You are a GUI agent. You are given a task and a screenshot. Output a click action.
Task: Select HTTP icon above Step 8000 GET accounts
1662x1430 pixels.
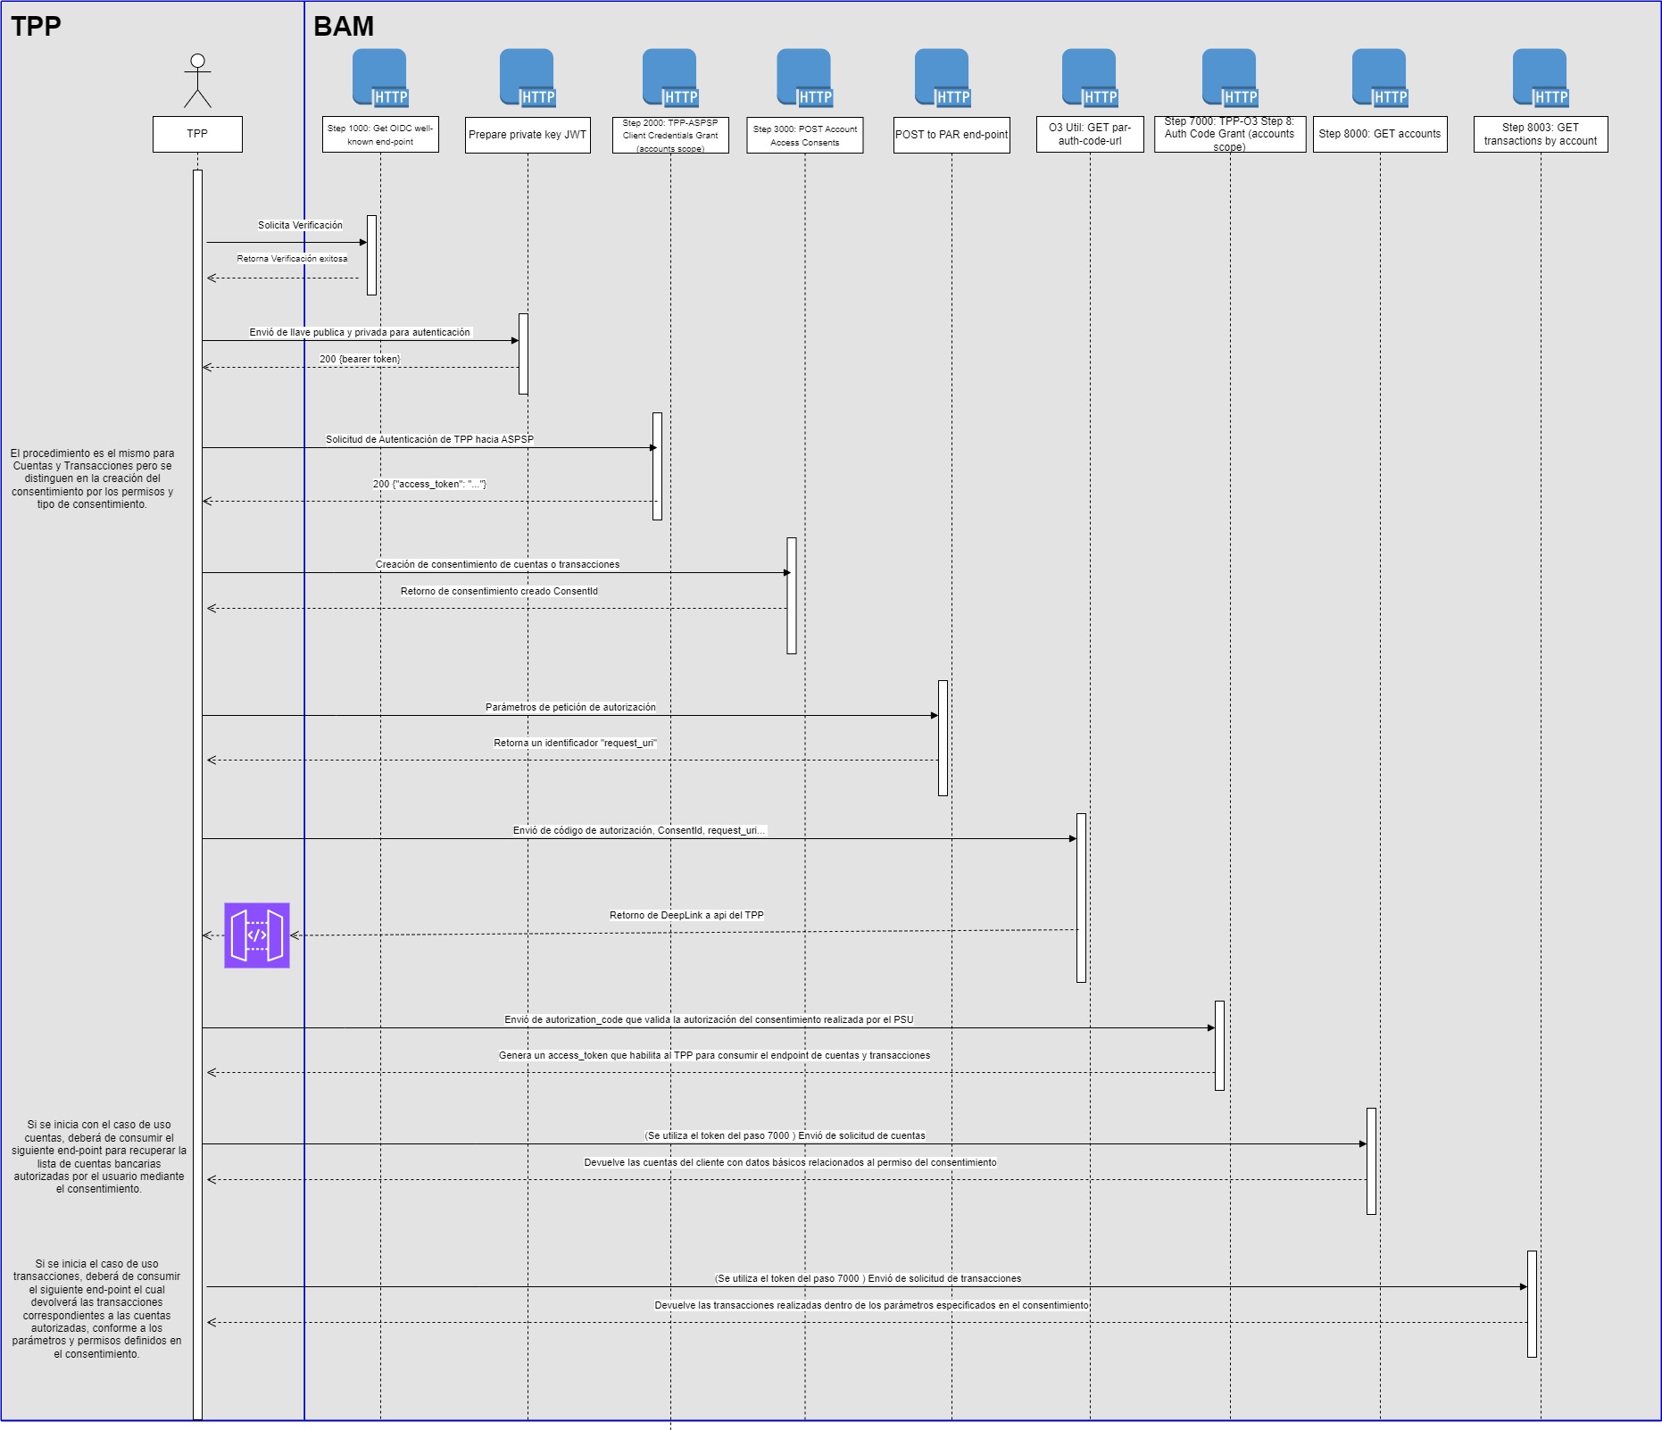point(1380,79)
